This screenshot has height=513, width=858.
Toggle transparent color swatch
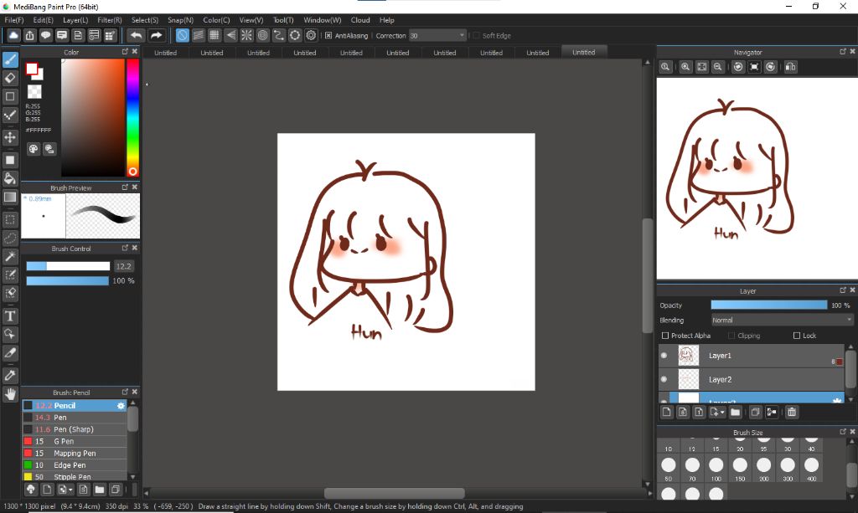[x=34, y=91]
